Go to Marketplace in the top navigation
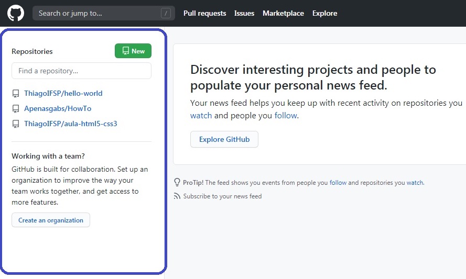The image size is (466, 279). pyautogui.click(x=283, y=14)
